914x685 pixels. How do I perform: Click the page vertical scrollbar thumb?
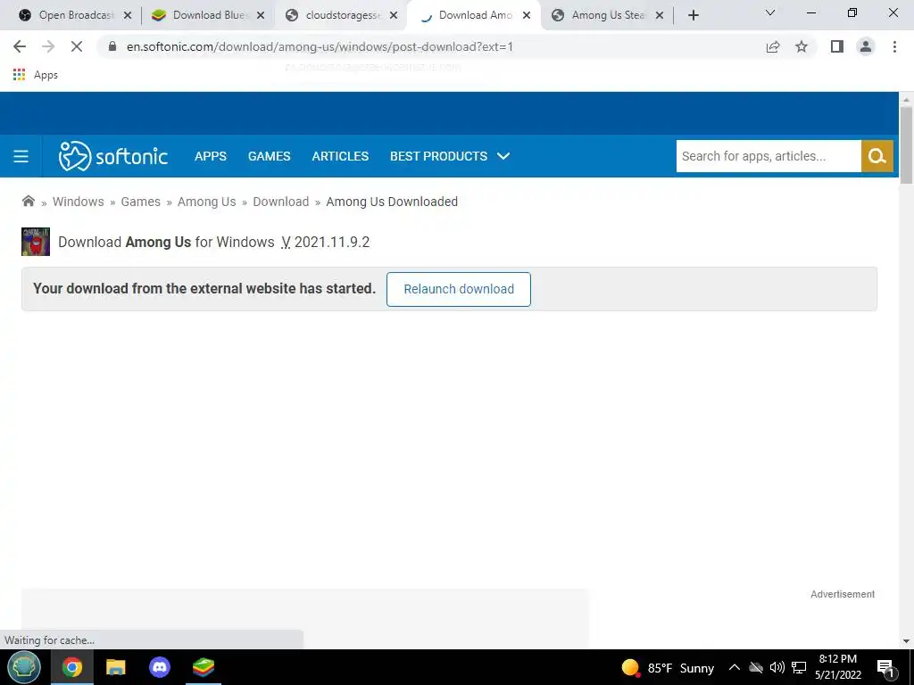pos(906,144)
